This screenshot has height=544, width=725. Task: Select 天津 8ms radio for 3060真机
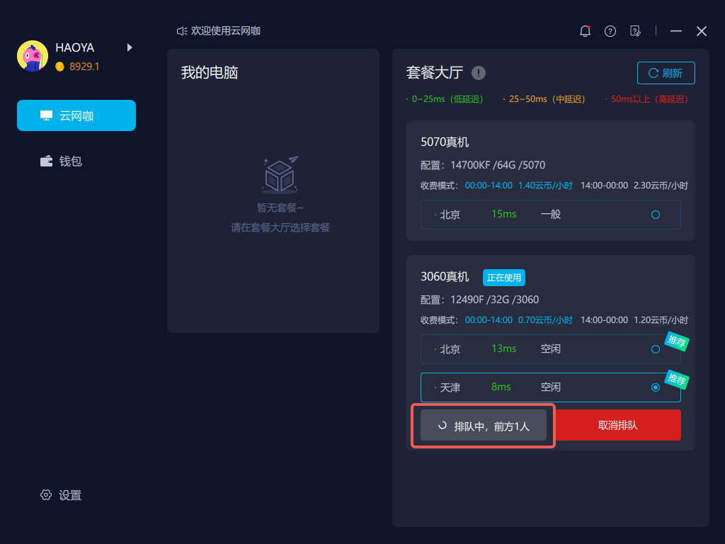[x=655, y=387]
